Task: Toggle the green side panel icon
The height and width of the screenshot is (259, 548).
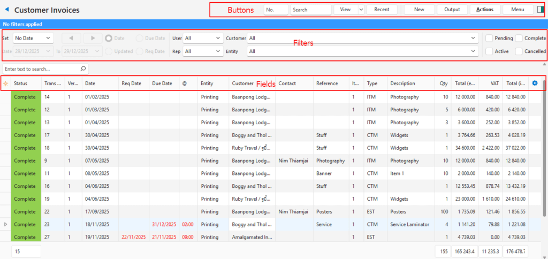Action: [x=540, y=10]
